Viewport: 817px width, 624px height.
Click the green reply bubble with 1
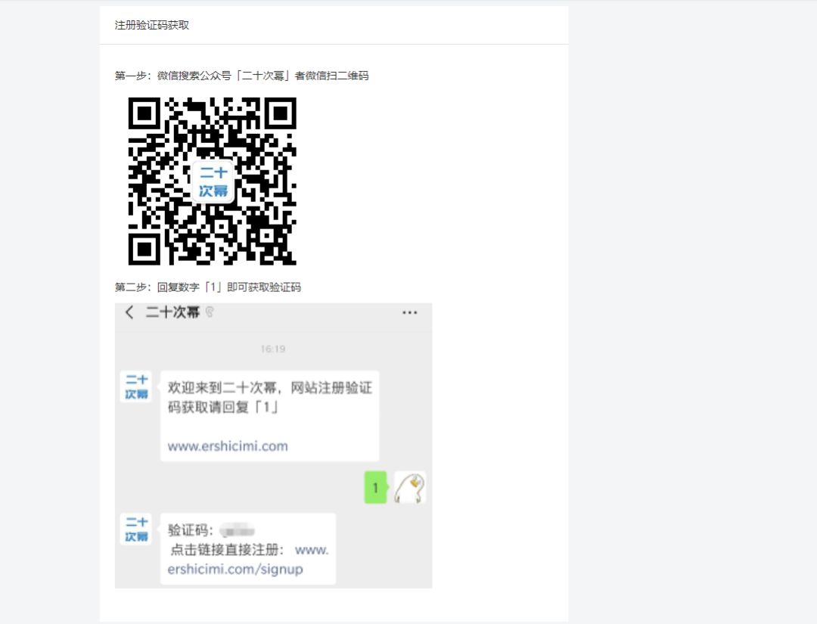click(x=375, y=488)
